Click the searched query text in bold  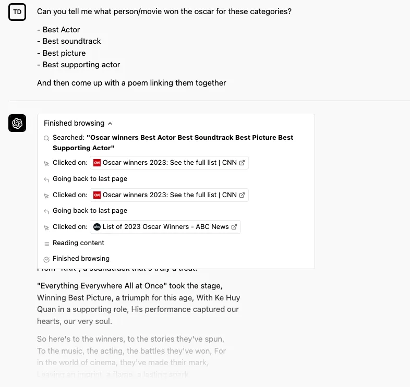(173, 143)
